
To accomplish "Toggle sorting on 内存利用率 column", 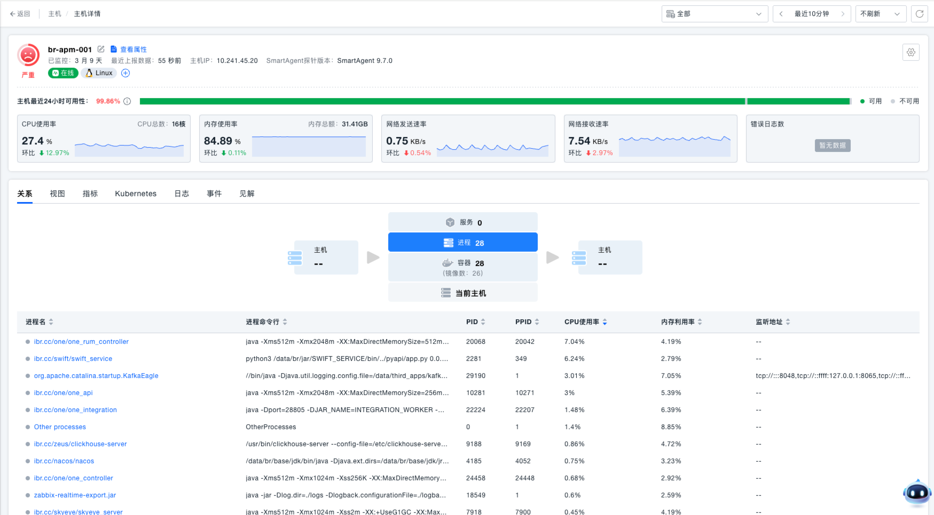I will pos(681,322).
